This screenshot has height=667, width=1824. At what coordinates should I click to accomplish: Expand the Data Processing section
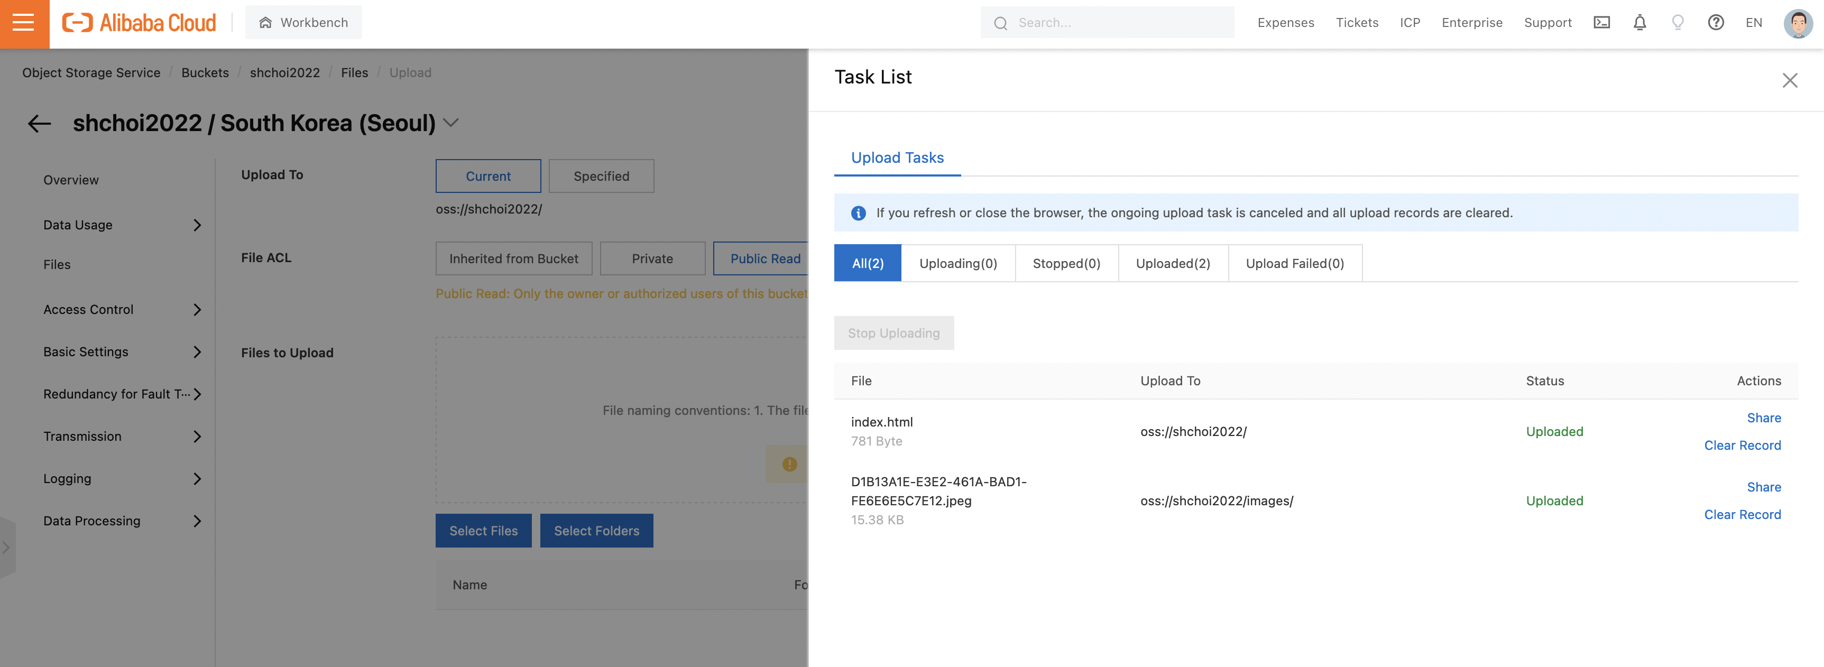pyautogui.click(x=123, y=521)
